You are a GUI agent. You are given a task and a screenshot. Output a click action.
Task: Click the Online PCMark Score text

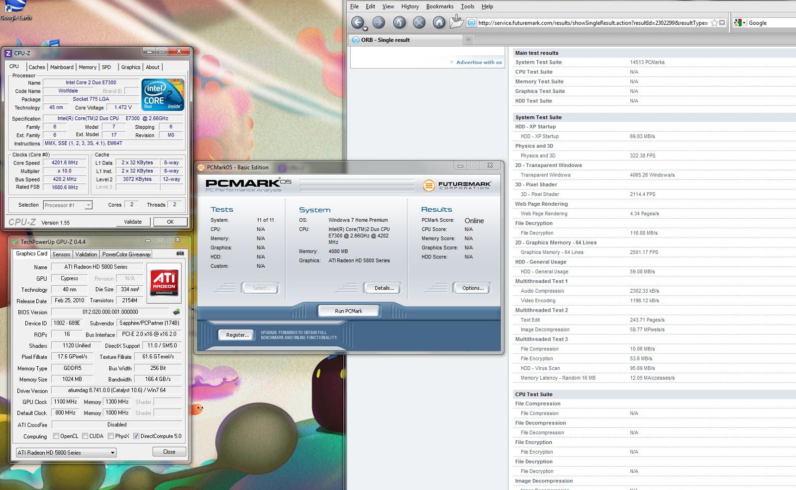[474, 221]
